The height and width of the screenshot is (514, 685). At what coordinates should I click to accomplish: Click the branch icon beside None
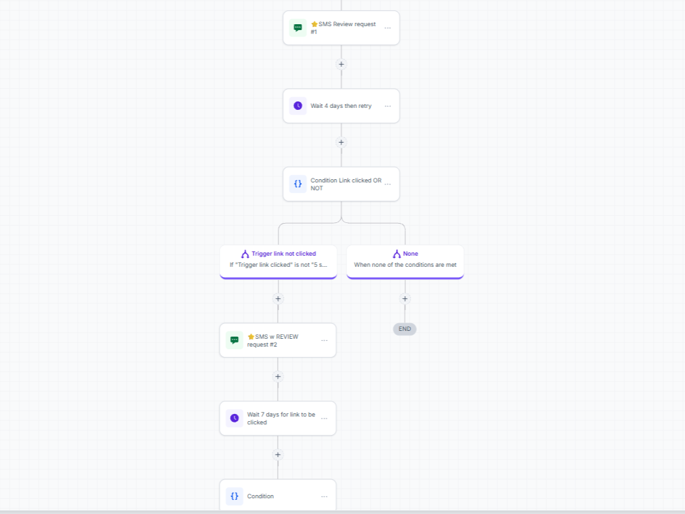coord(397,254)
